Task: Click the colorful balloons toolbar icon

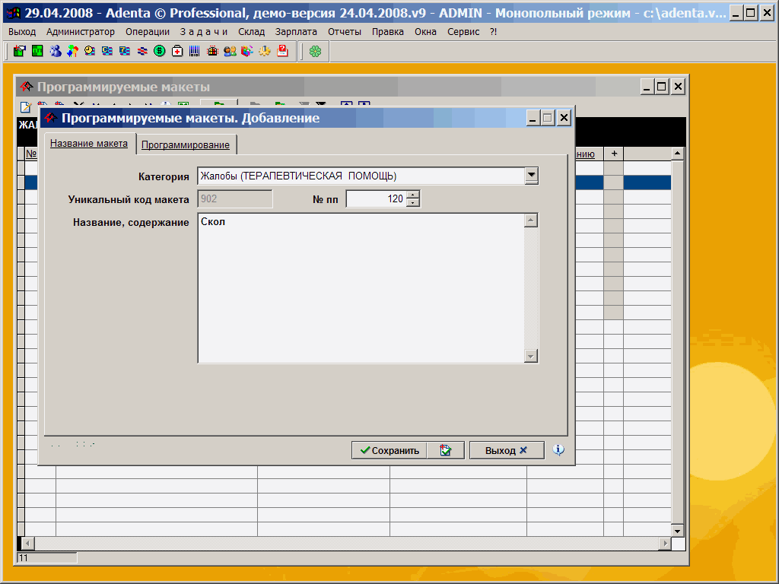Action: coord(72,51)
